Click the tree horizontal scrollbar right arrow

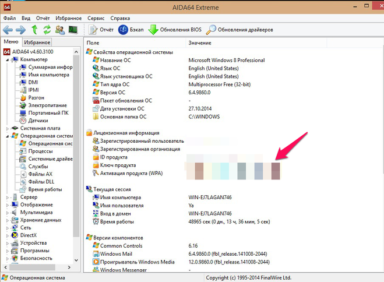click(69, 267)
